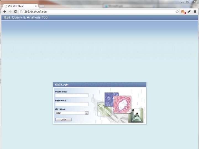Select the i2b2 Web Client tab
This screenshot has width=199, height=149.
20,6
